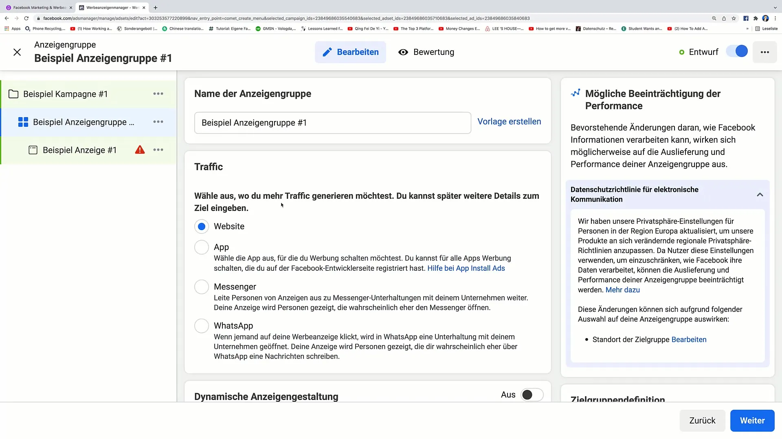This screenshot has width=782, height=439.
Task: Click the three-dot menu icon on Beispiel Kampagne #1
Action: pyautogui.click(x=158, y=94)
